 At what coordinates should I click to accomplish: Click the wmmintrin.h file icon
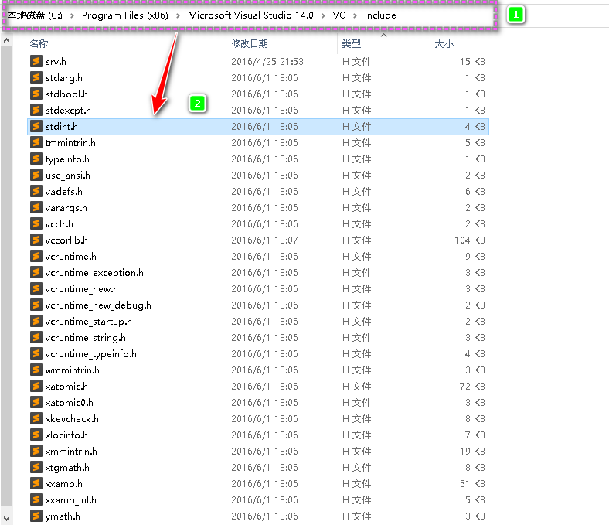click(x=36, y=370)
